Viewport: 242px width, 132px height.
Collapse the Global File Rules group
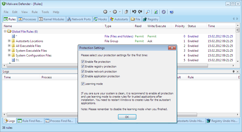pos(5,31)
